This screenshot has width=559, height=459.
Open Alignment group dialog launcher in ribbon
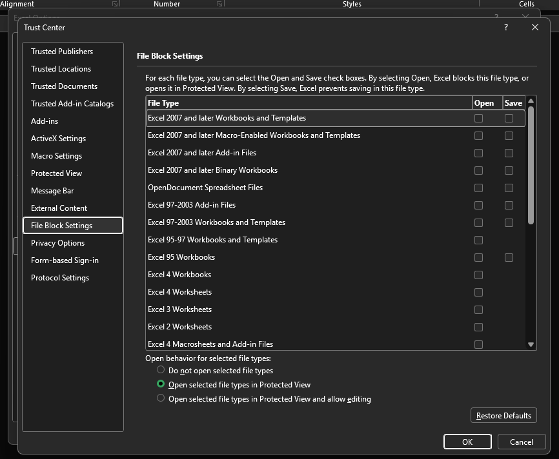click(x=115, y=4)
